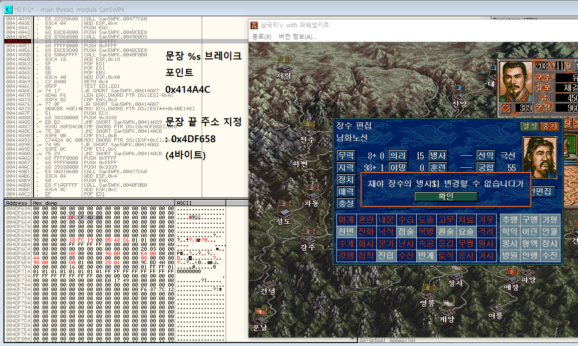Image resolution: width=578 pixels, height=346 pixels.
Task: Select the 천수 city icon on map
Action: click(308, 128)
